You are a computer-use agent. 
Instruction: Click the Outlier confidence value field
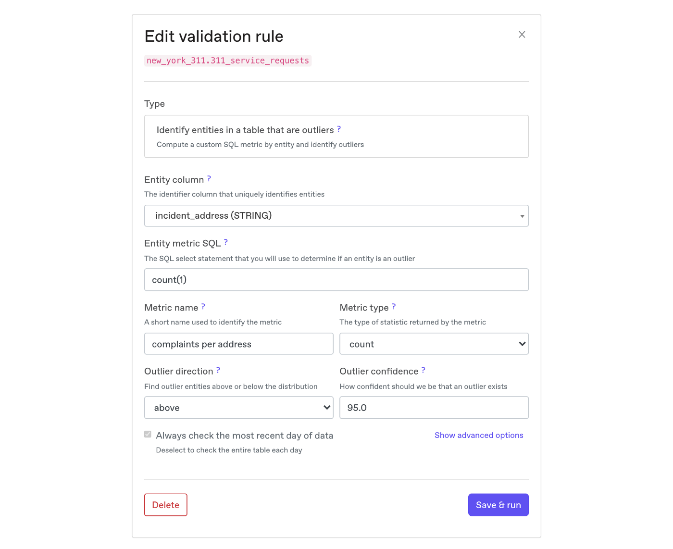(434, 408)
